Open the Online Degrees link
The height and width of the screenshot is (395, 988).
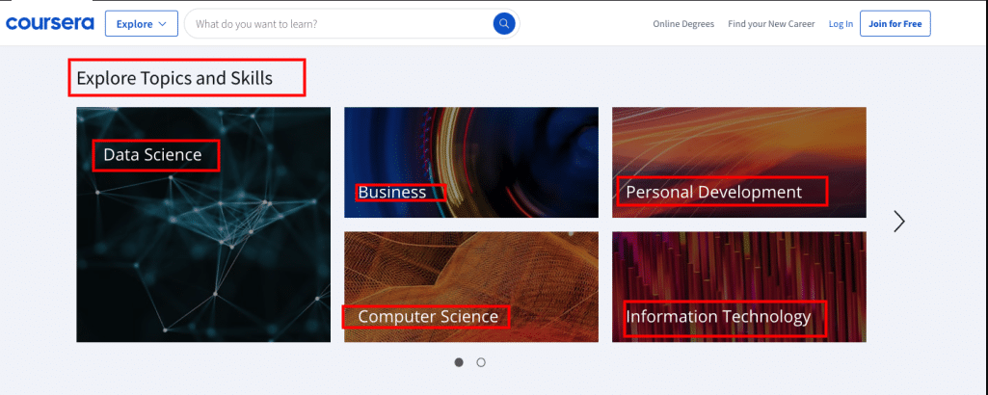click(x=683, y=24)
